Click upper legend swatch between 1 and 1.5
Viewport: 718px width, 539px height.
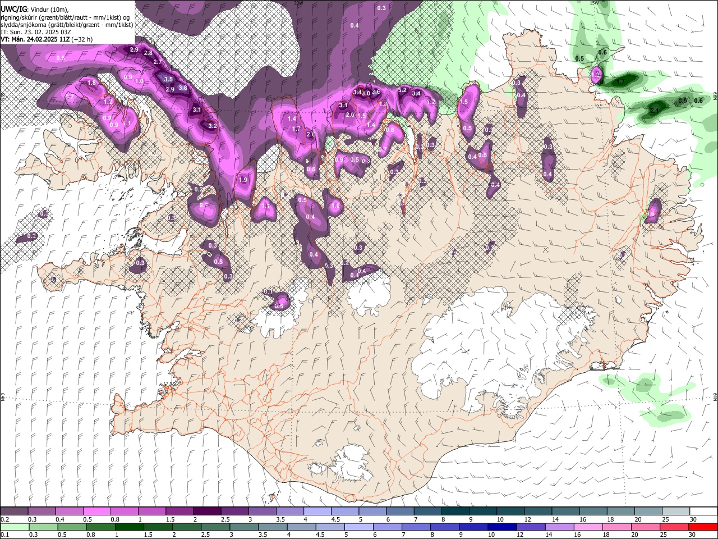coord(151,511)
